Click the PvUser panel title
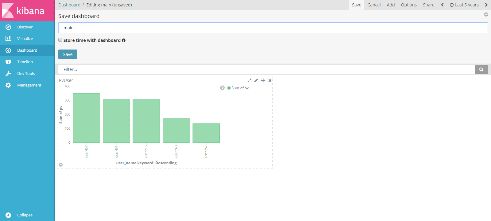Image resolution: width=491 pixels, height=221 pixels. click(66, 80)
